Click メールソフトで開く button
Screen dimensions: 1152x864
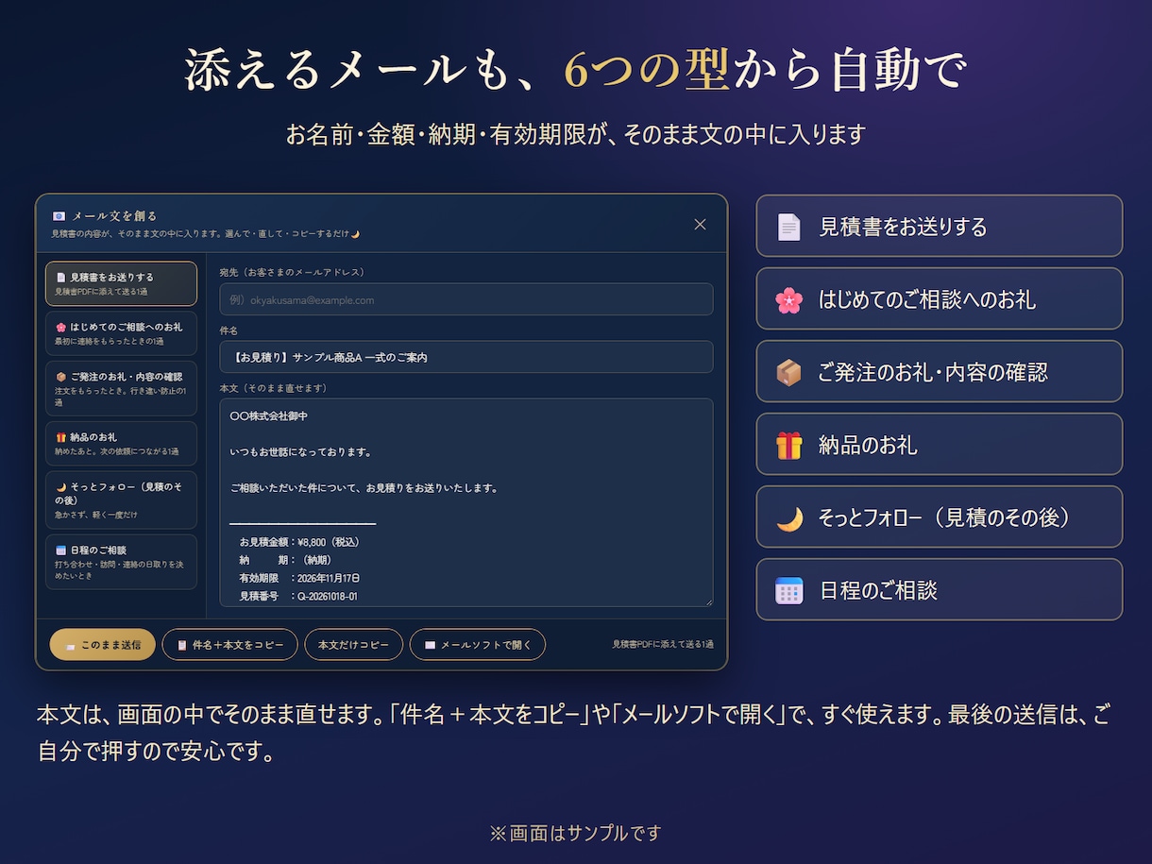pyautogui.click(x=478, y=645)
